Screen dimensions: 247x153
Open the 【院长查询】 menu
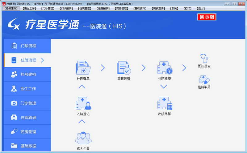point(158,9)
